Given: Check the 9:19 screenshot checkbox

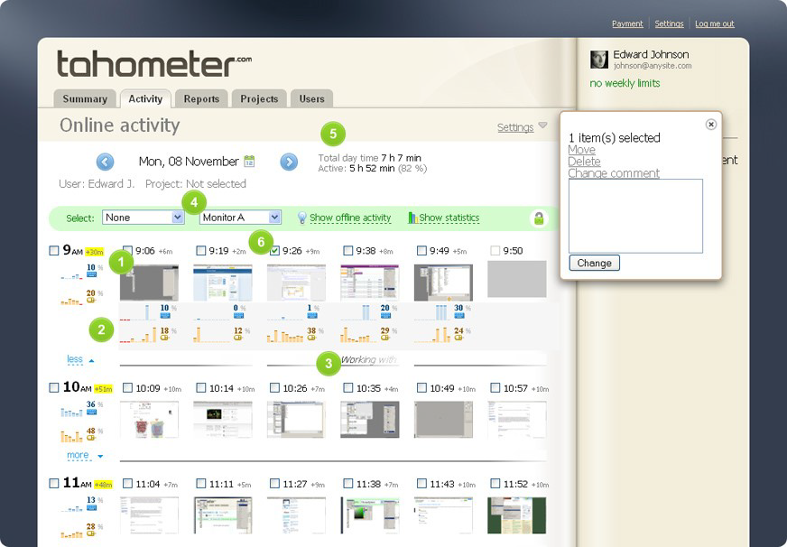Looking at the screenshot, I should pos(200,250).
